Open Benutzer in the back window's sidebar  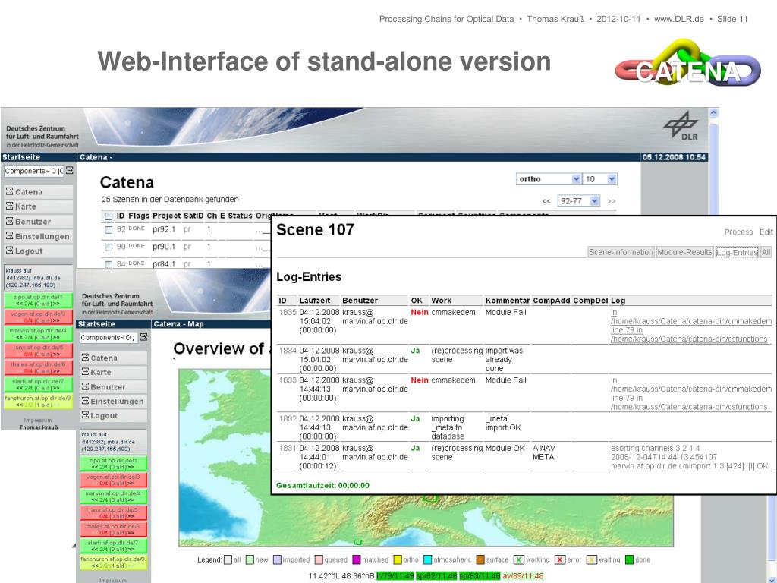click(x=38, y=222)
